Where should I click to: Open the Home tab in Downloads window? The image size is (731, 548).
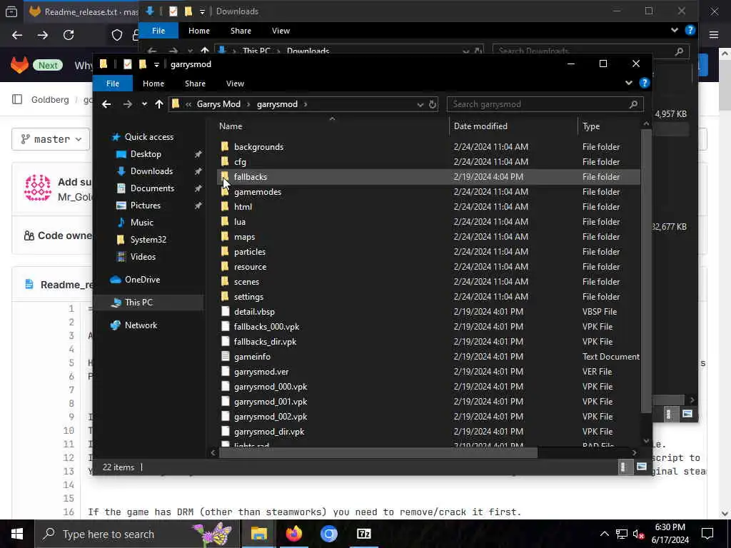click(199, 31)
